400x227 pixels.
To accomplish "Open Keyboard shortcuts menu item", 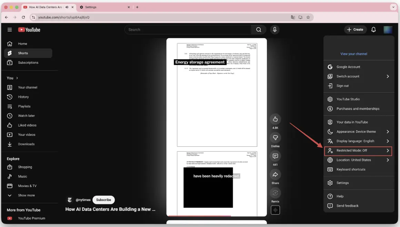I will pyautogui.click(x=359, y=169).
